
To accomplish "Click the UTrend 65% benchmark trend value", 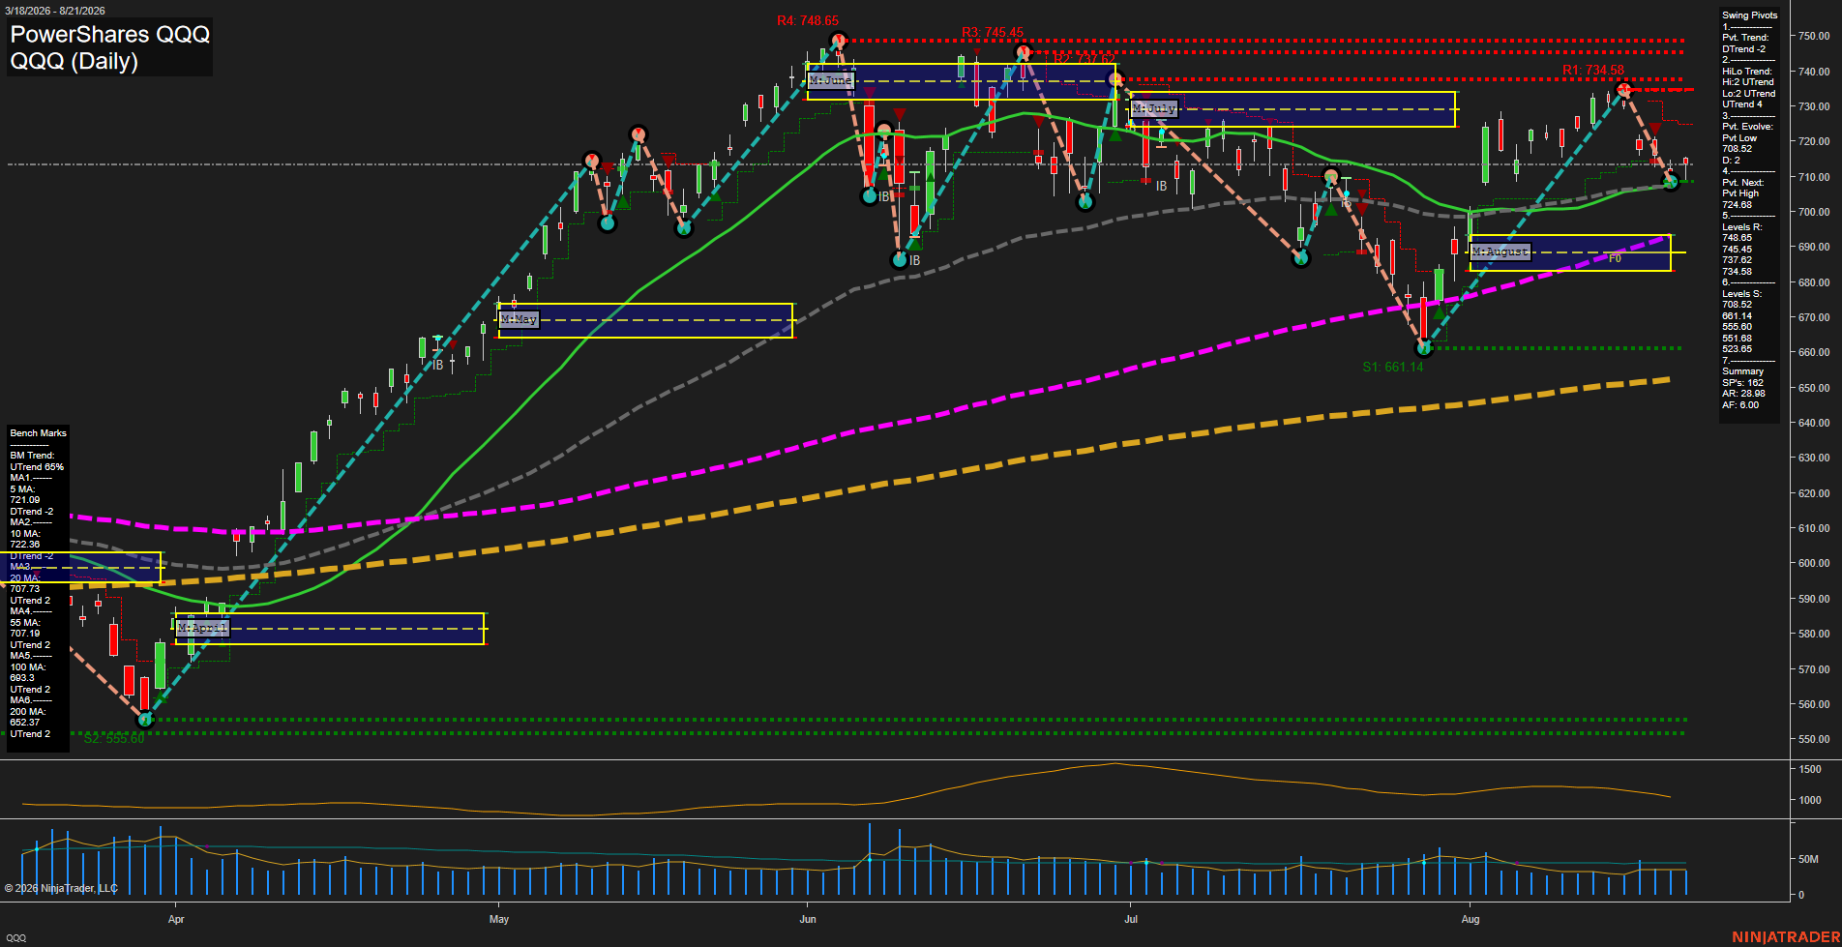I will [37, 467].
